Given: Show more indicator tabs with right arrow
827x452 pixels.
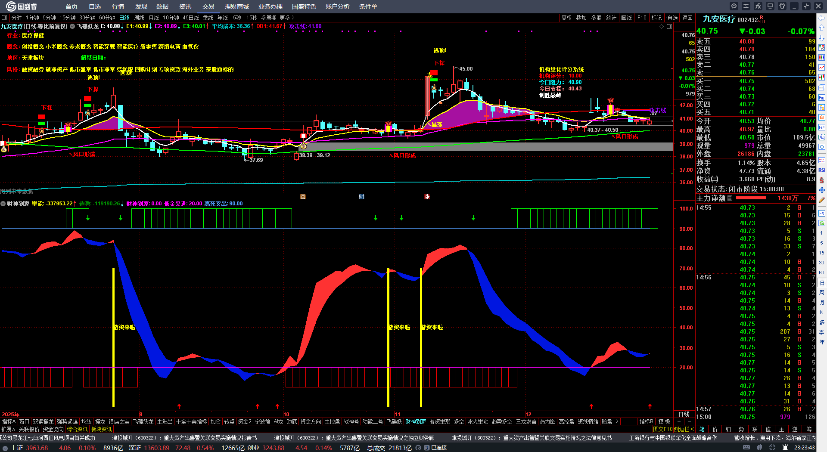Looking at the screenshot, I should (617, 421).
